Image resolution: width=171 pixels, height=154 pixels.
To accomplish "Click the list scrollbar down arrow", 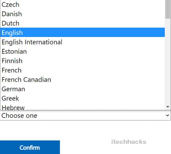I will [168, 107].
